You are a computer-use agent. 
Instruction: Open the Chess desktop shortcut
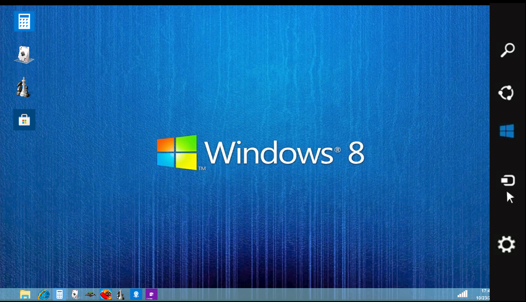pos(23,87)
